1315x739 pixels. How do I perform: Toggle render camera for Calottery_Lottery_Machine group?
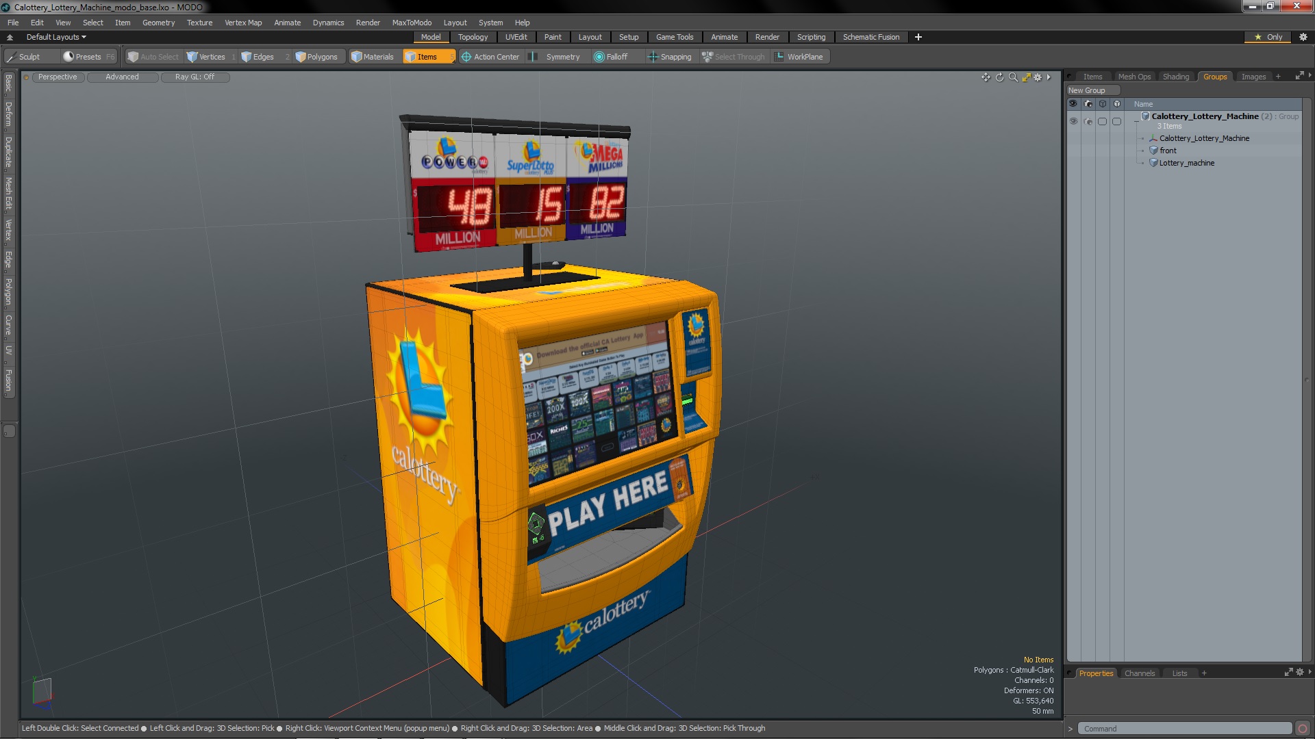coord(1088,121)
